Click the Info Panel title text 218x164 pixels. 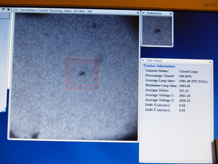154,61
